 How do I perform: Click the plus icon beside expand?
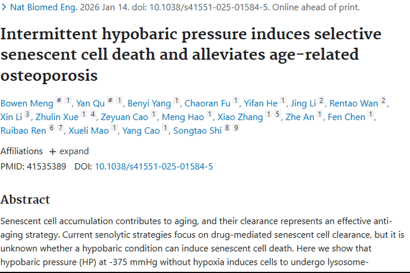click(x=52, y=151)
